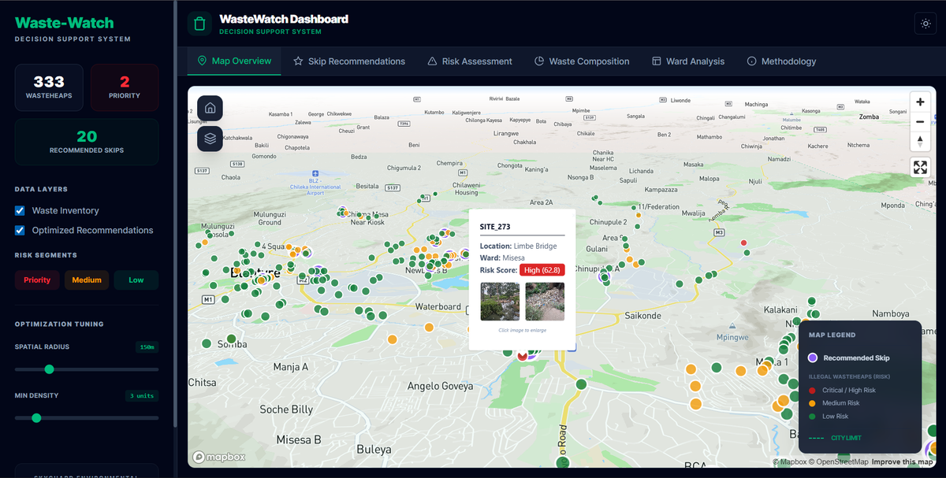Click the map home reset button
The image size is (946, 478).
tap(210, 109)
